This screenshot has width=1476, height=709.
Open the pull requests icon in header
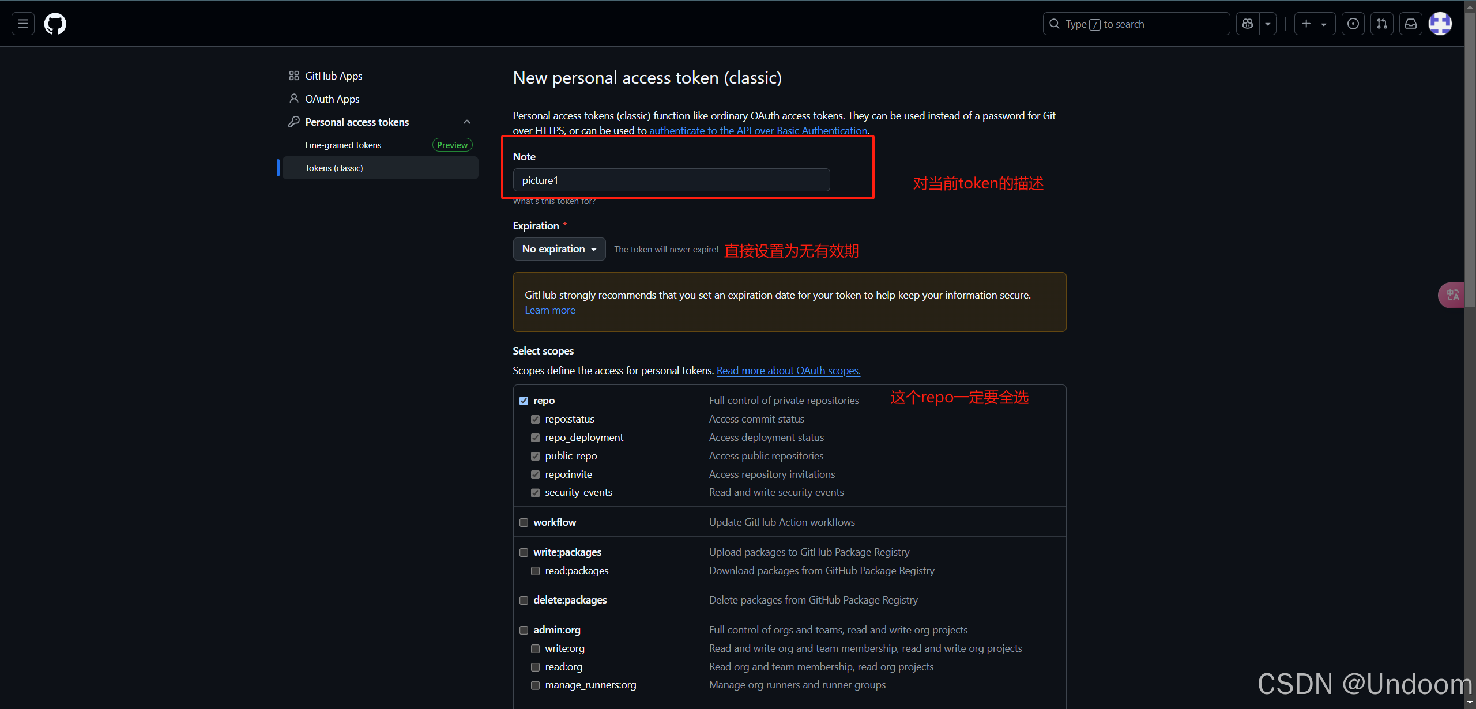[x=1382, y=24]
